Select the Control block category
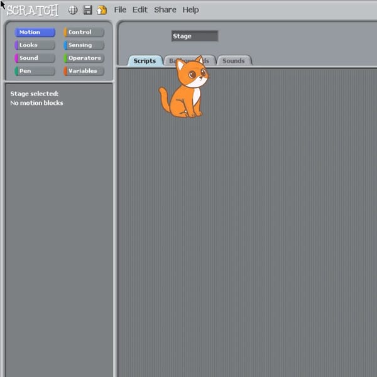 (84, 32)
